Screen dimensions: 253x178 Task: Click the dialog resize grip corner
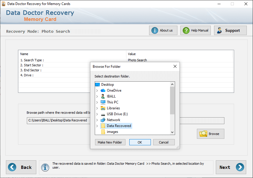177,147
